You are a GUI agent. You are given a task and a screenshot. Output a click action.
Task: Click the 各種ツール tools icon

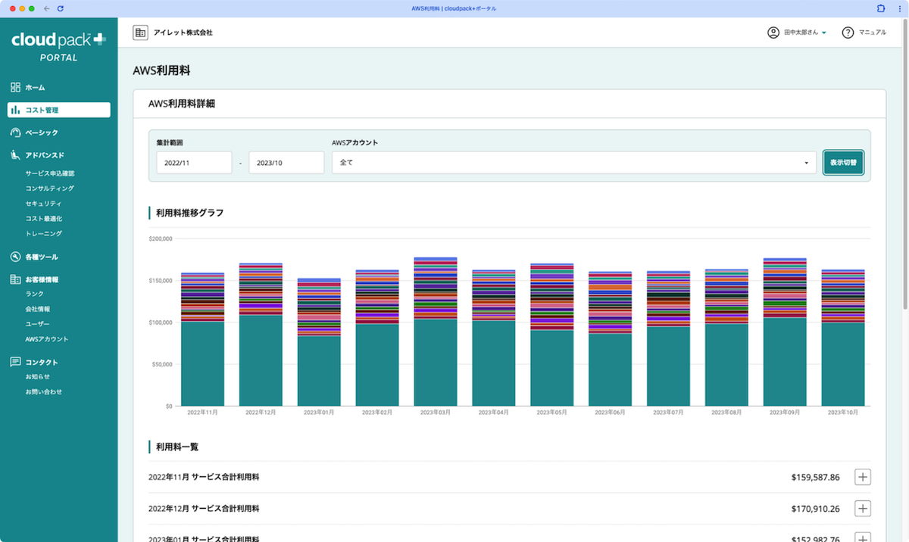click(15, 257)
